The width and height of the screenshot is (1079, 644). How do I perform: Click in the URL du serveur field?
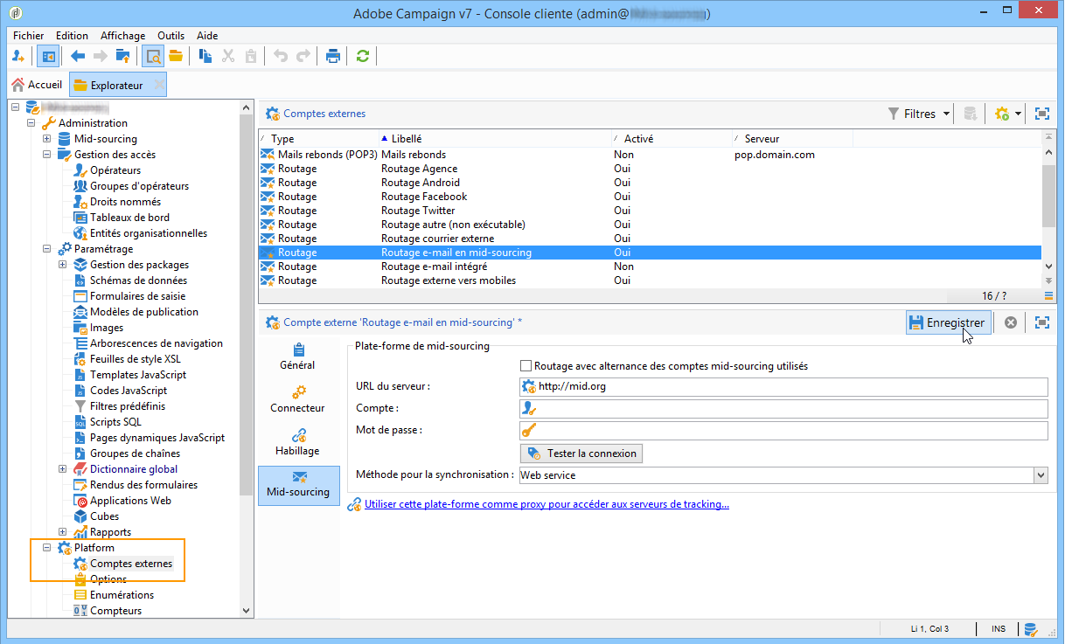[x=787, y=387]
